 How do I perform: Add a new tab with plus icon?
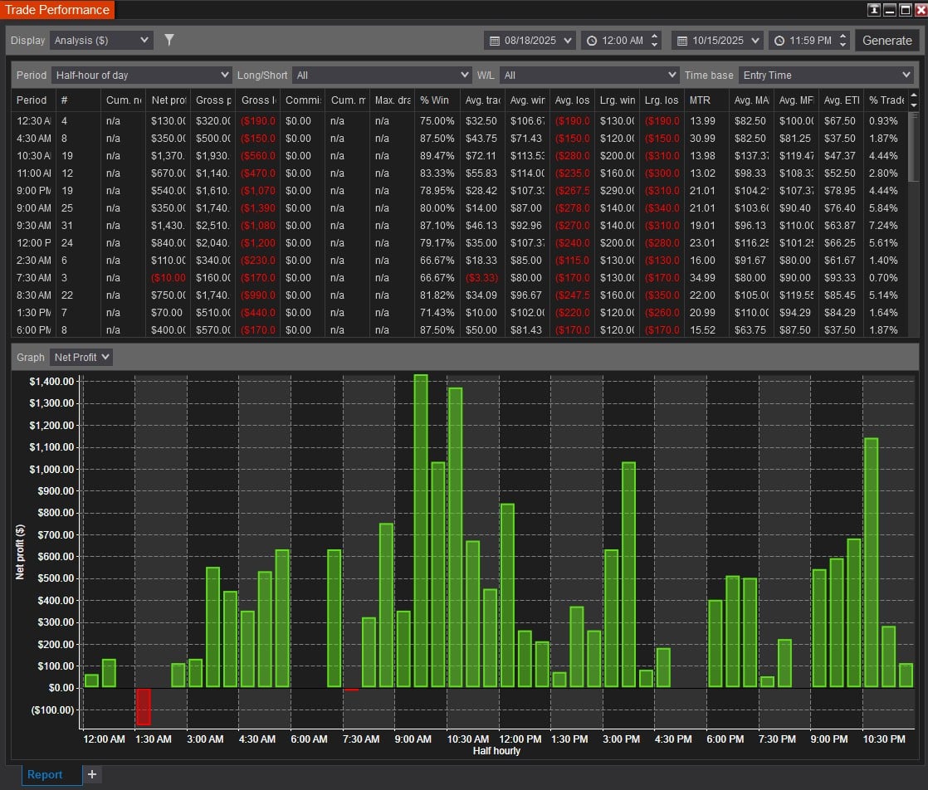(92, 774)
